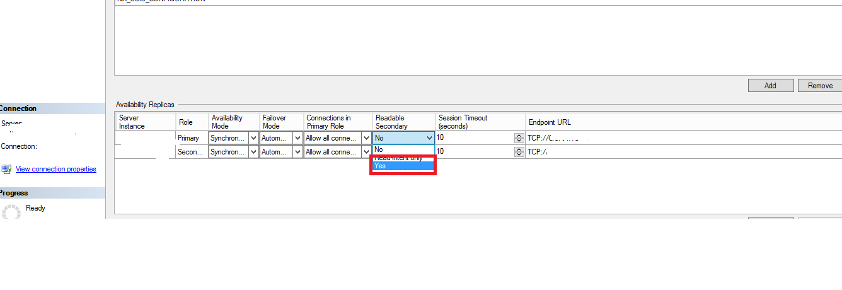
Task: Click the Role column header
Action: tap(192, 122)
